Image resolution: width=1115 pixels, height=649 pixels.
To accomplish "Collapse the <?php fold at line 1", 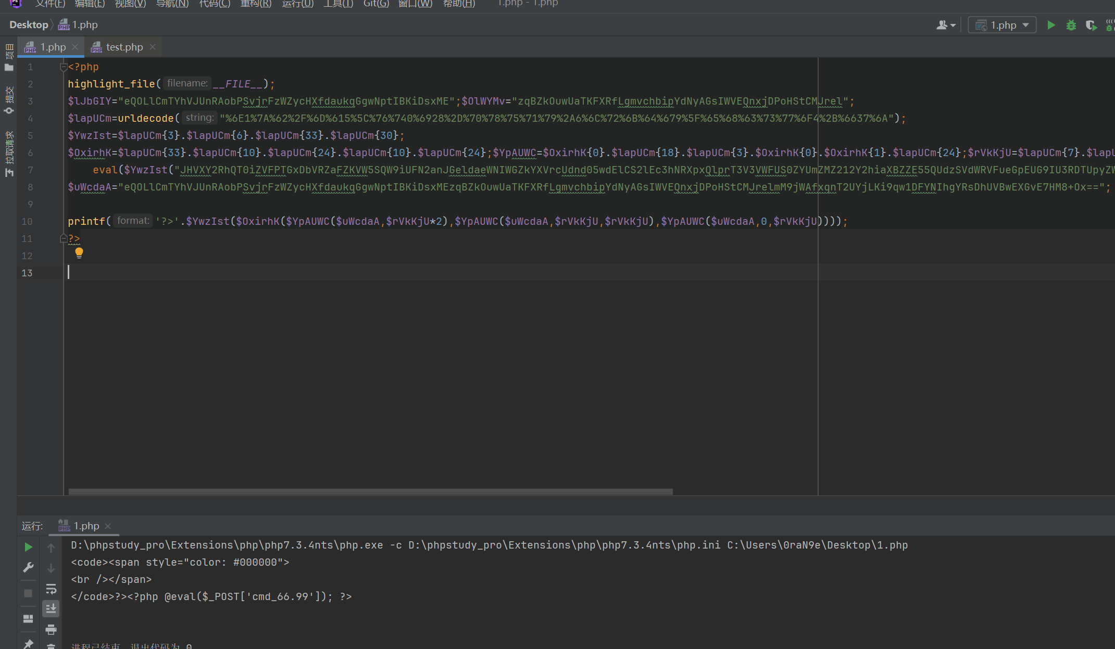I will tap(64, 67).
